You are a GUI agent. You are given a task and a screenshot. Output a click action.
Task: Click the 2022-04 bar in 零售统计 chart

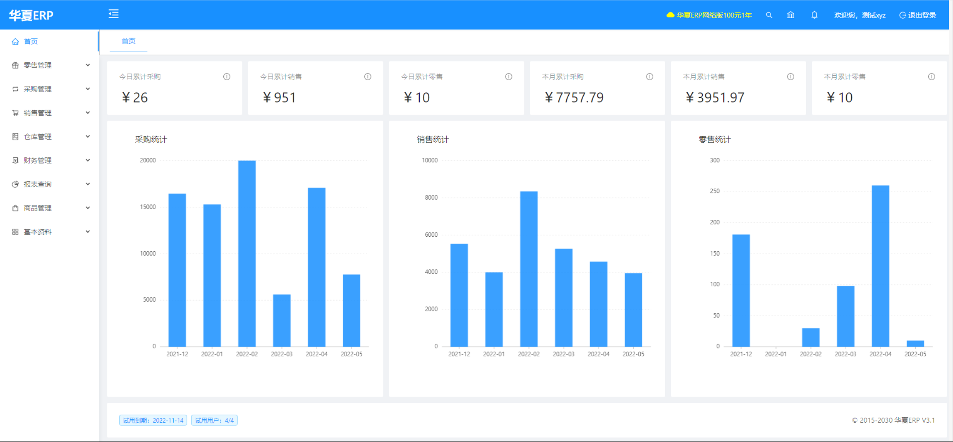(x=880, y=266)
